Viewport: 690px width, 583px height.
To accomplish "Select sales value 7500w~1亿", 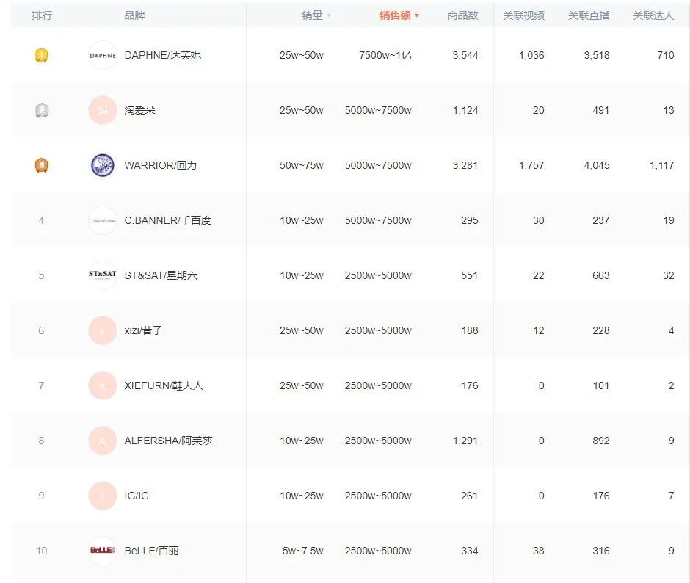I will click(x=385, y=55).
